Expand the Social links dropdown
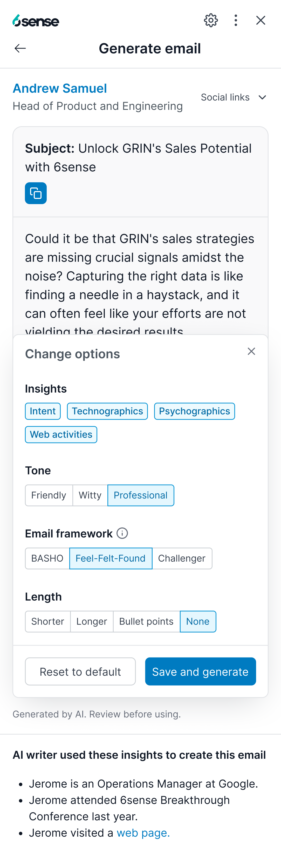The image size is (281, 853). [x=234, y=97]
